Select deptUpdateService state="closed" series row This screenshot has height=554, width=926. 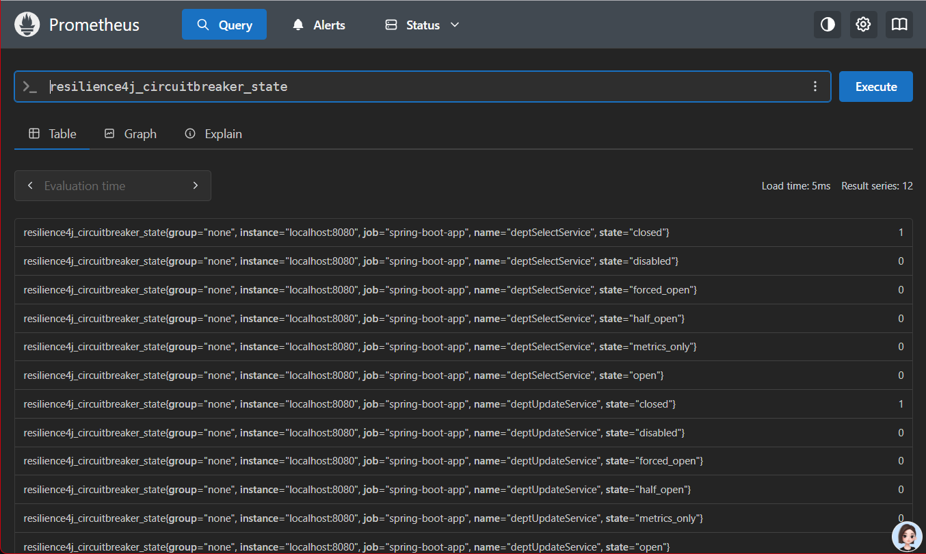coord(463,404)
